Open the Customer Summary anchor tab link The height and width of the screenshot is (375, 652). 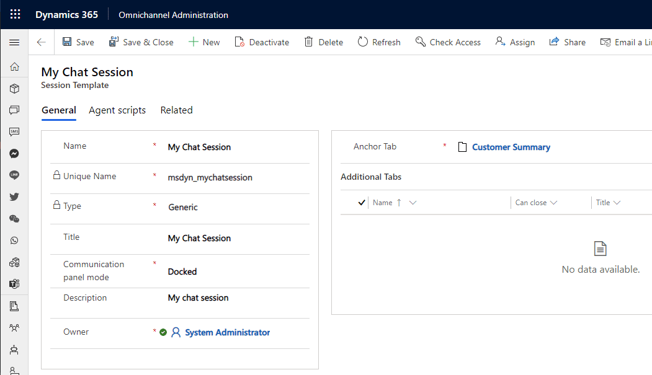click(x=511, y=147)
